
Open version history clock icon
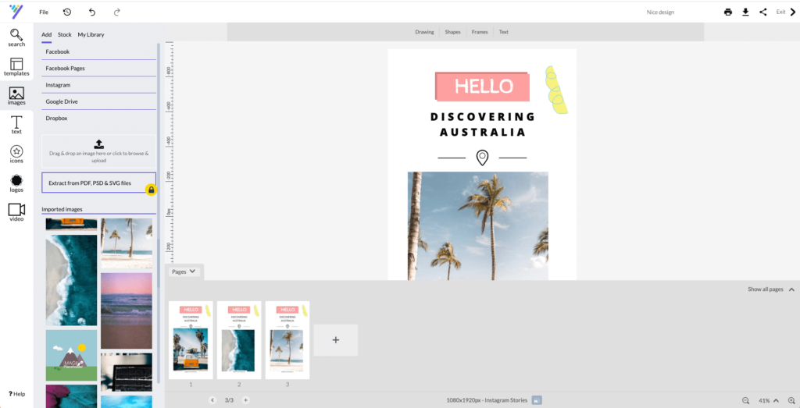click(x=66, y=12)
